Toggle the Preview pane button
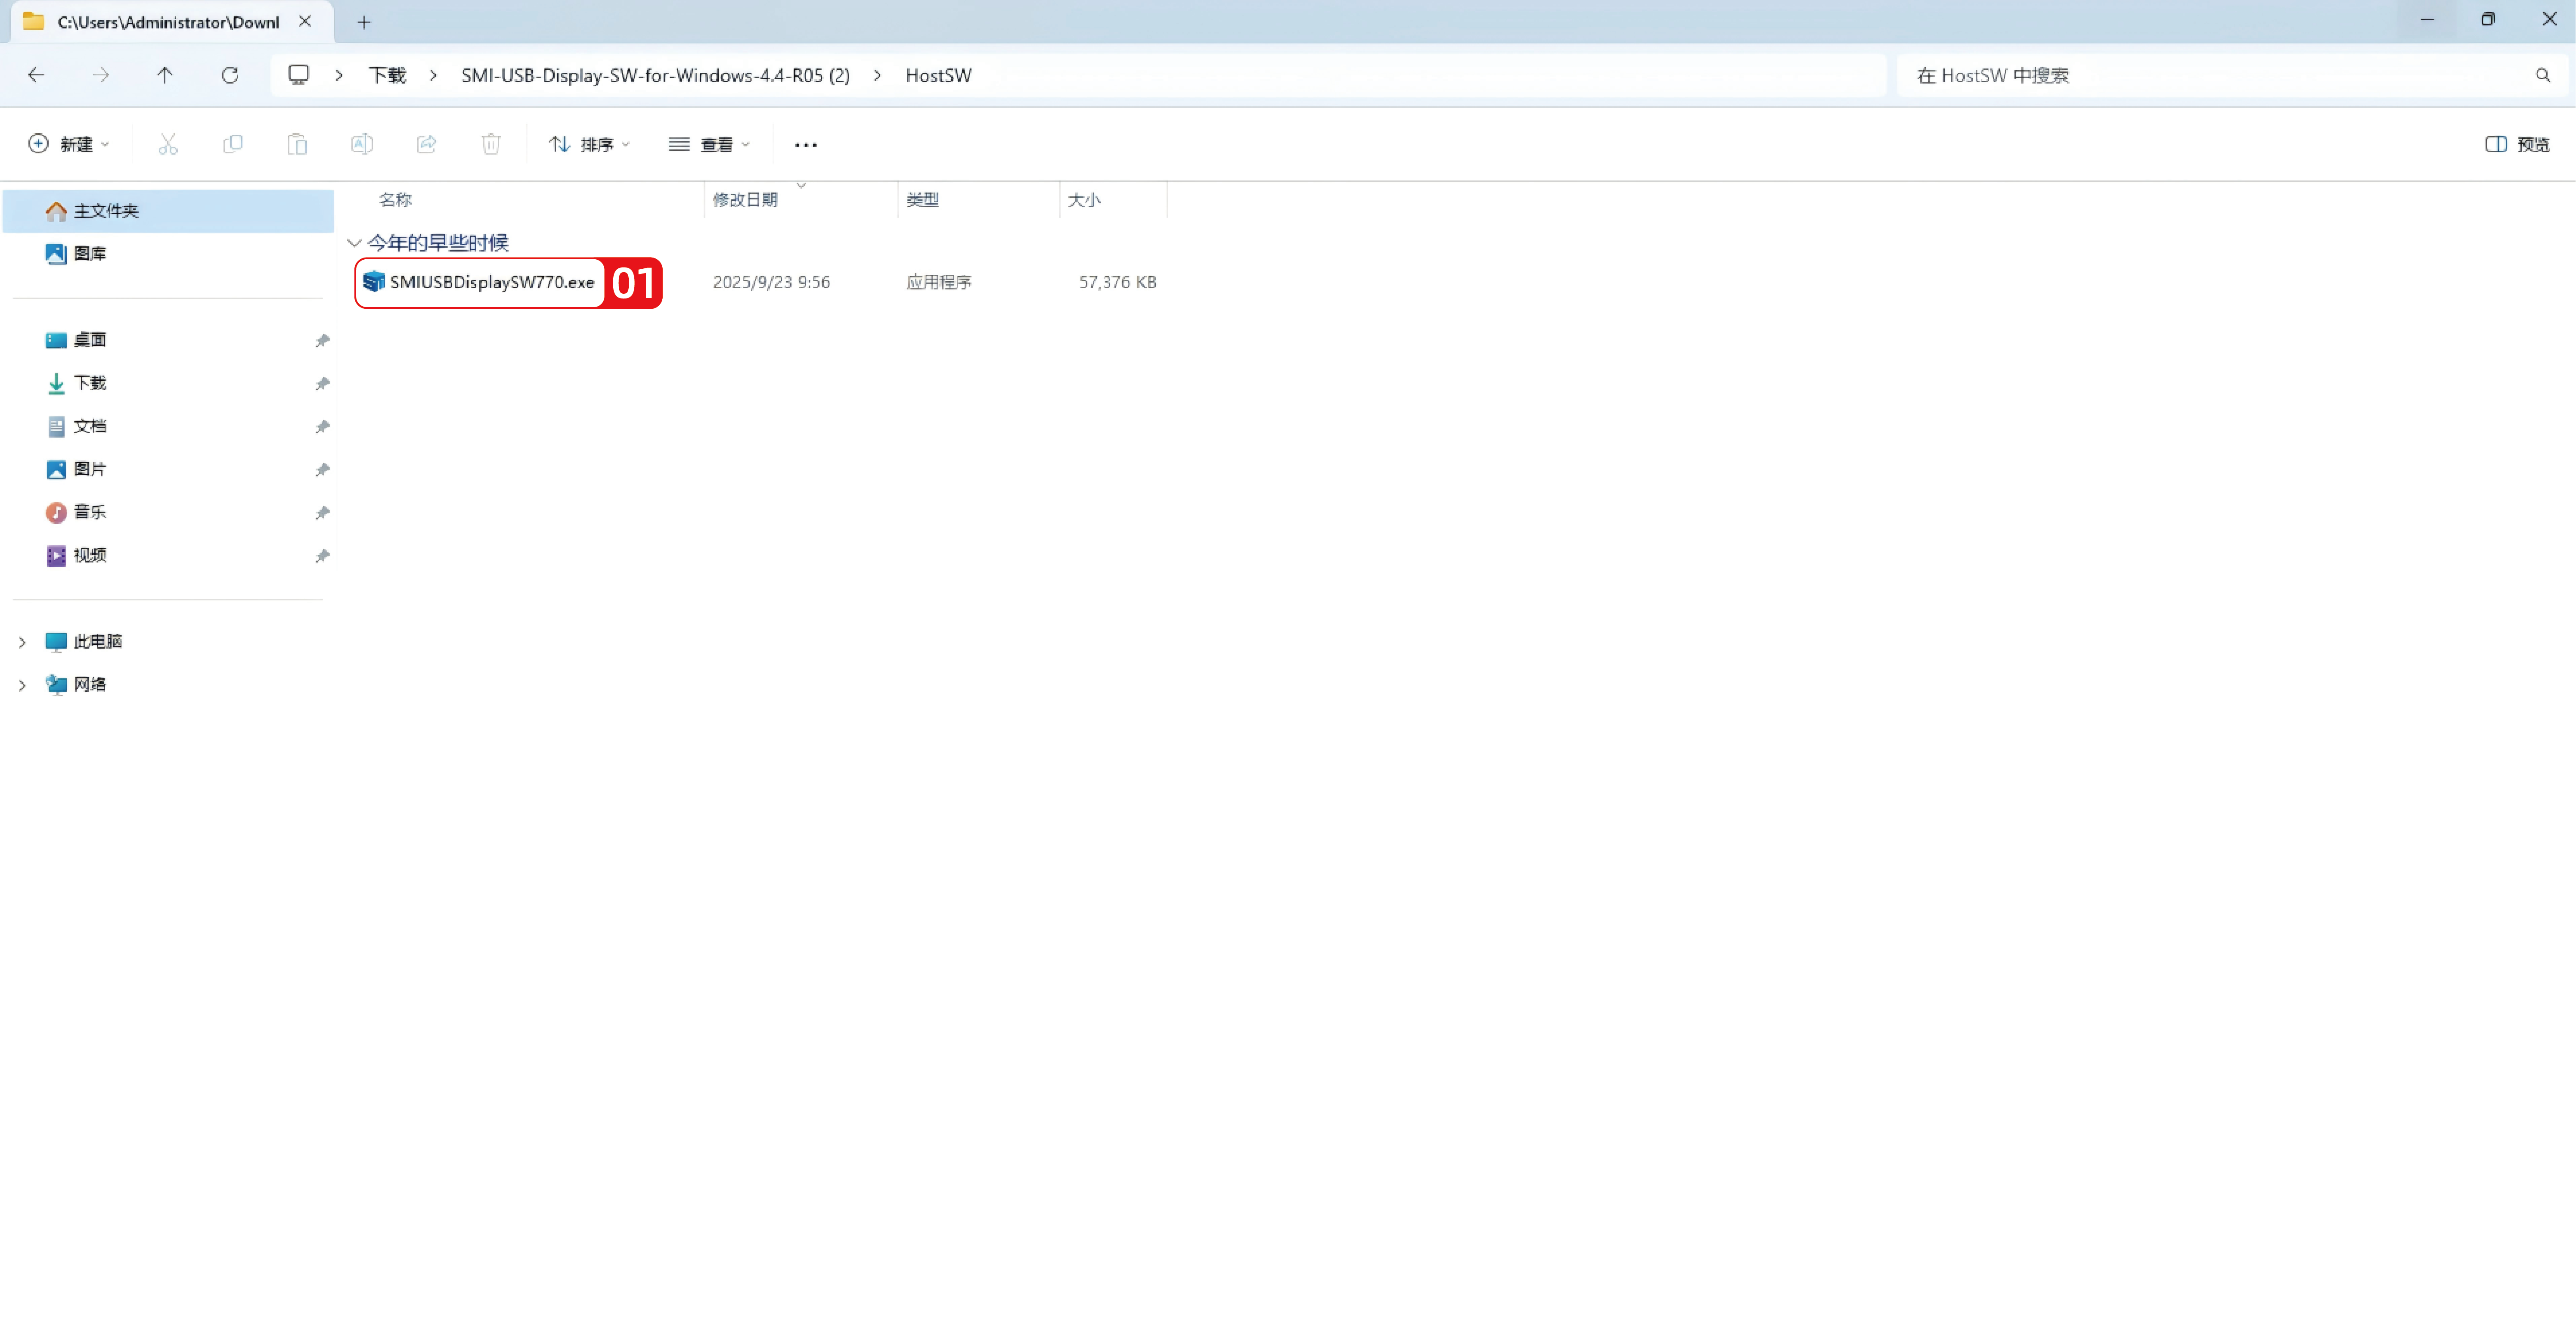The width and height of the screenshot is (2576, 1333). (2517, 144)
